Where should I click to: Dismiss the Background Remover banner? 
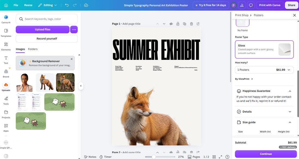(71, 59)
